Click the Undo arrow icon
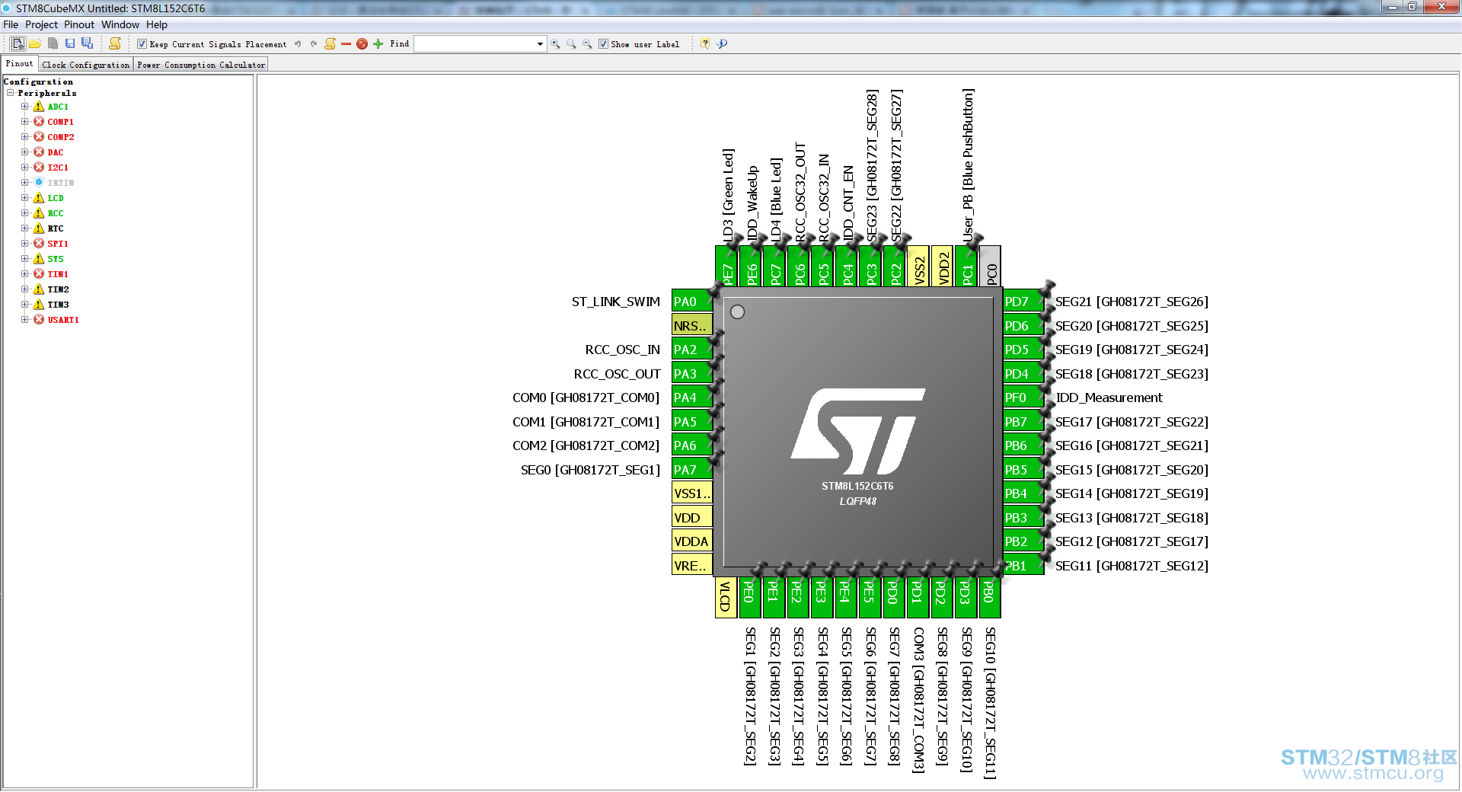 pyautogui.click(x=298, y=44)
